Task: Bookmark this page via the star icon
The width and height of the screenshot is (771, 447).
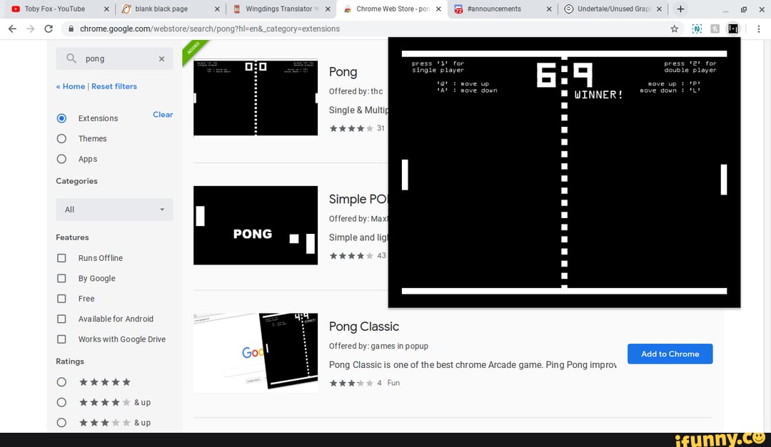Action: pos(674,30)
